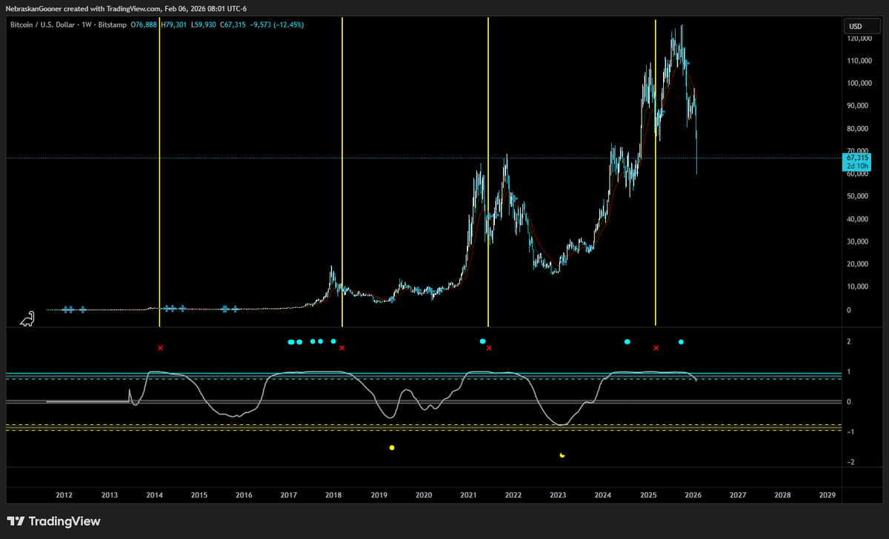
Task: Click the 2015 label on time axis
Action: (x=199, y=495)
